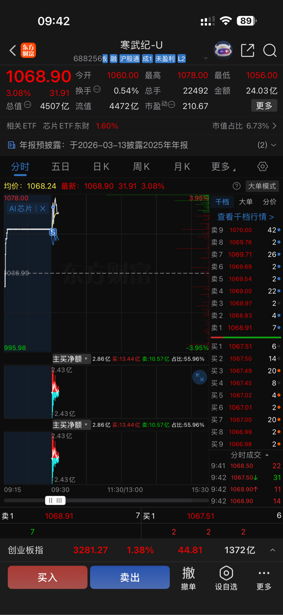Open chart settings gear icon
Screen dimensions: 283x615
pos(263,167)
